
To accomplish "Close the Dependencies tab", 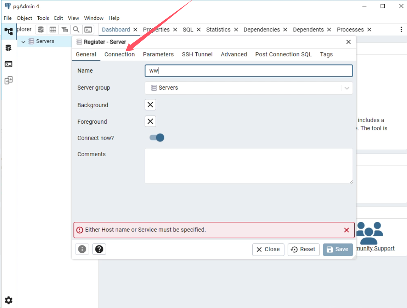I will pyautogui.click(x=285, y=30).
